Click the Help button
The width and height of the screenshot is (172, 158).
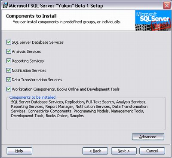coord(19,151)
